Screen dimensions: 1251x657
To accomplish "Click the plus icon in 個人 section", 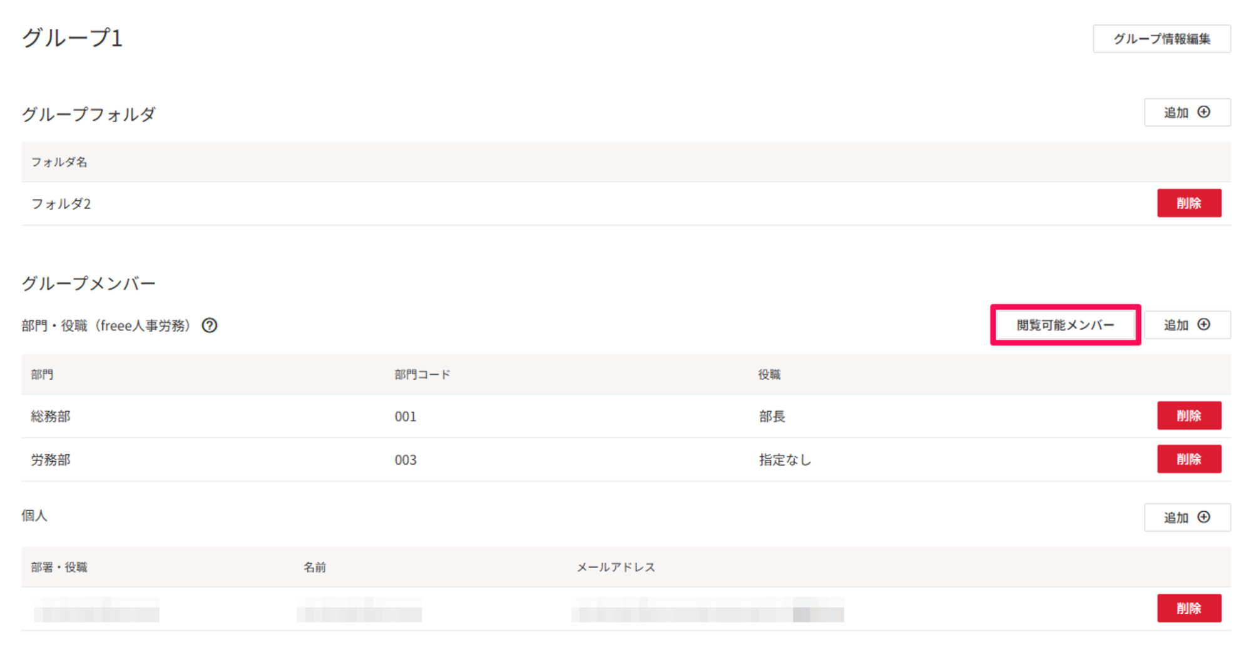I will click(1203, 517).
